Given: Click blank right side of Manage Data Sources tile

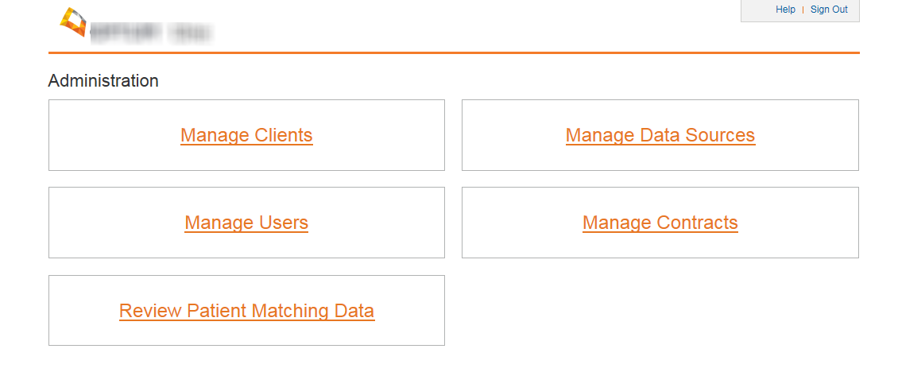Looking at the screenshot, I should (811, 135).
